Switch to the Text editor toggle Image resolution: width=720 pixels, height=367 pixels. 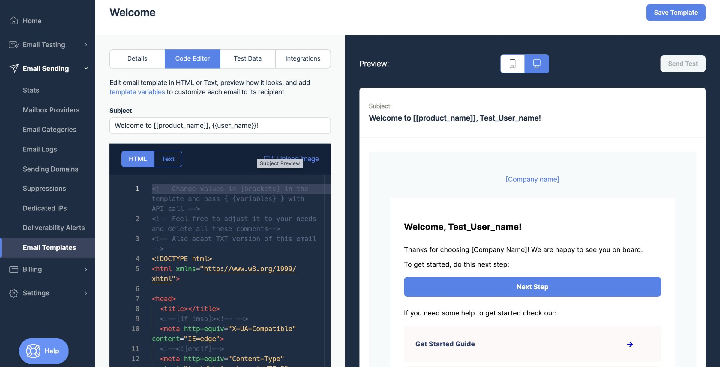[x=168, y=159]
